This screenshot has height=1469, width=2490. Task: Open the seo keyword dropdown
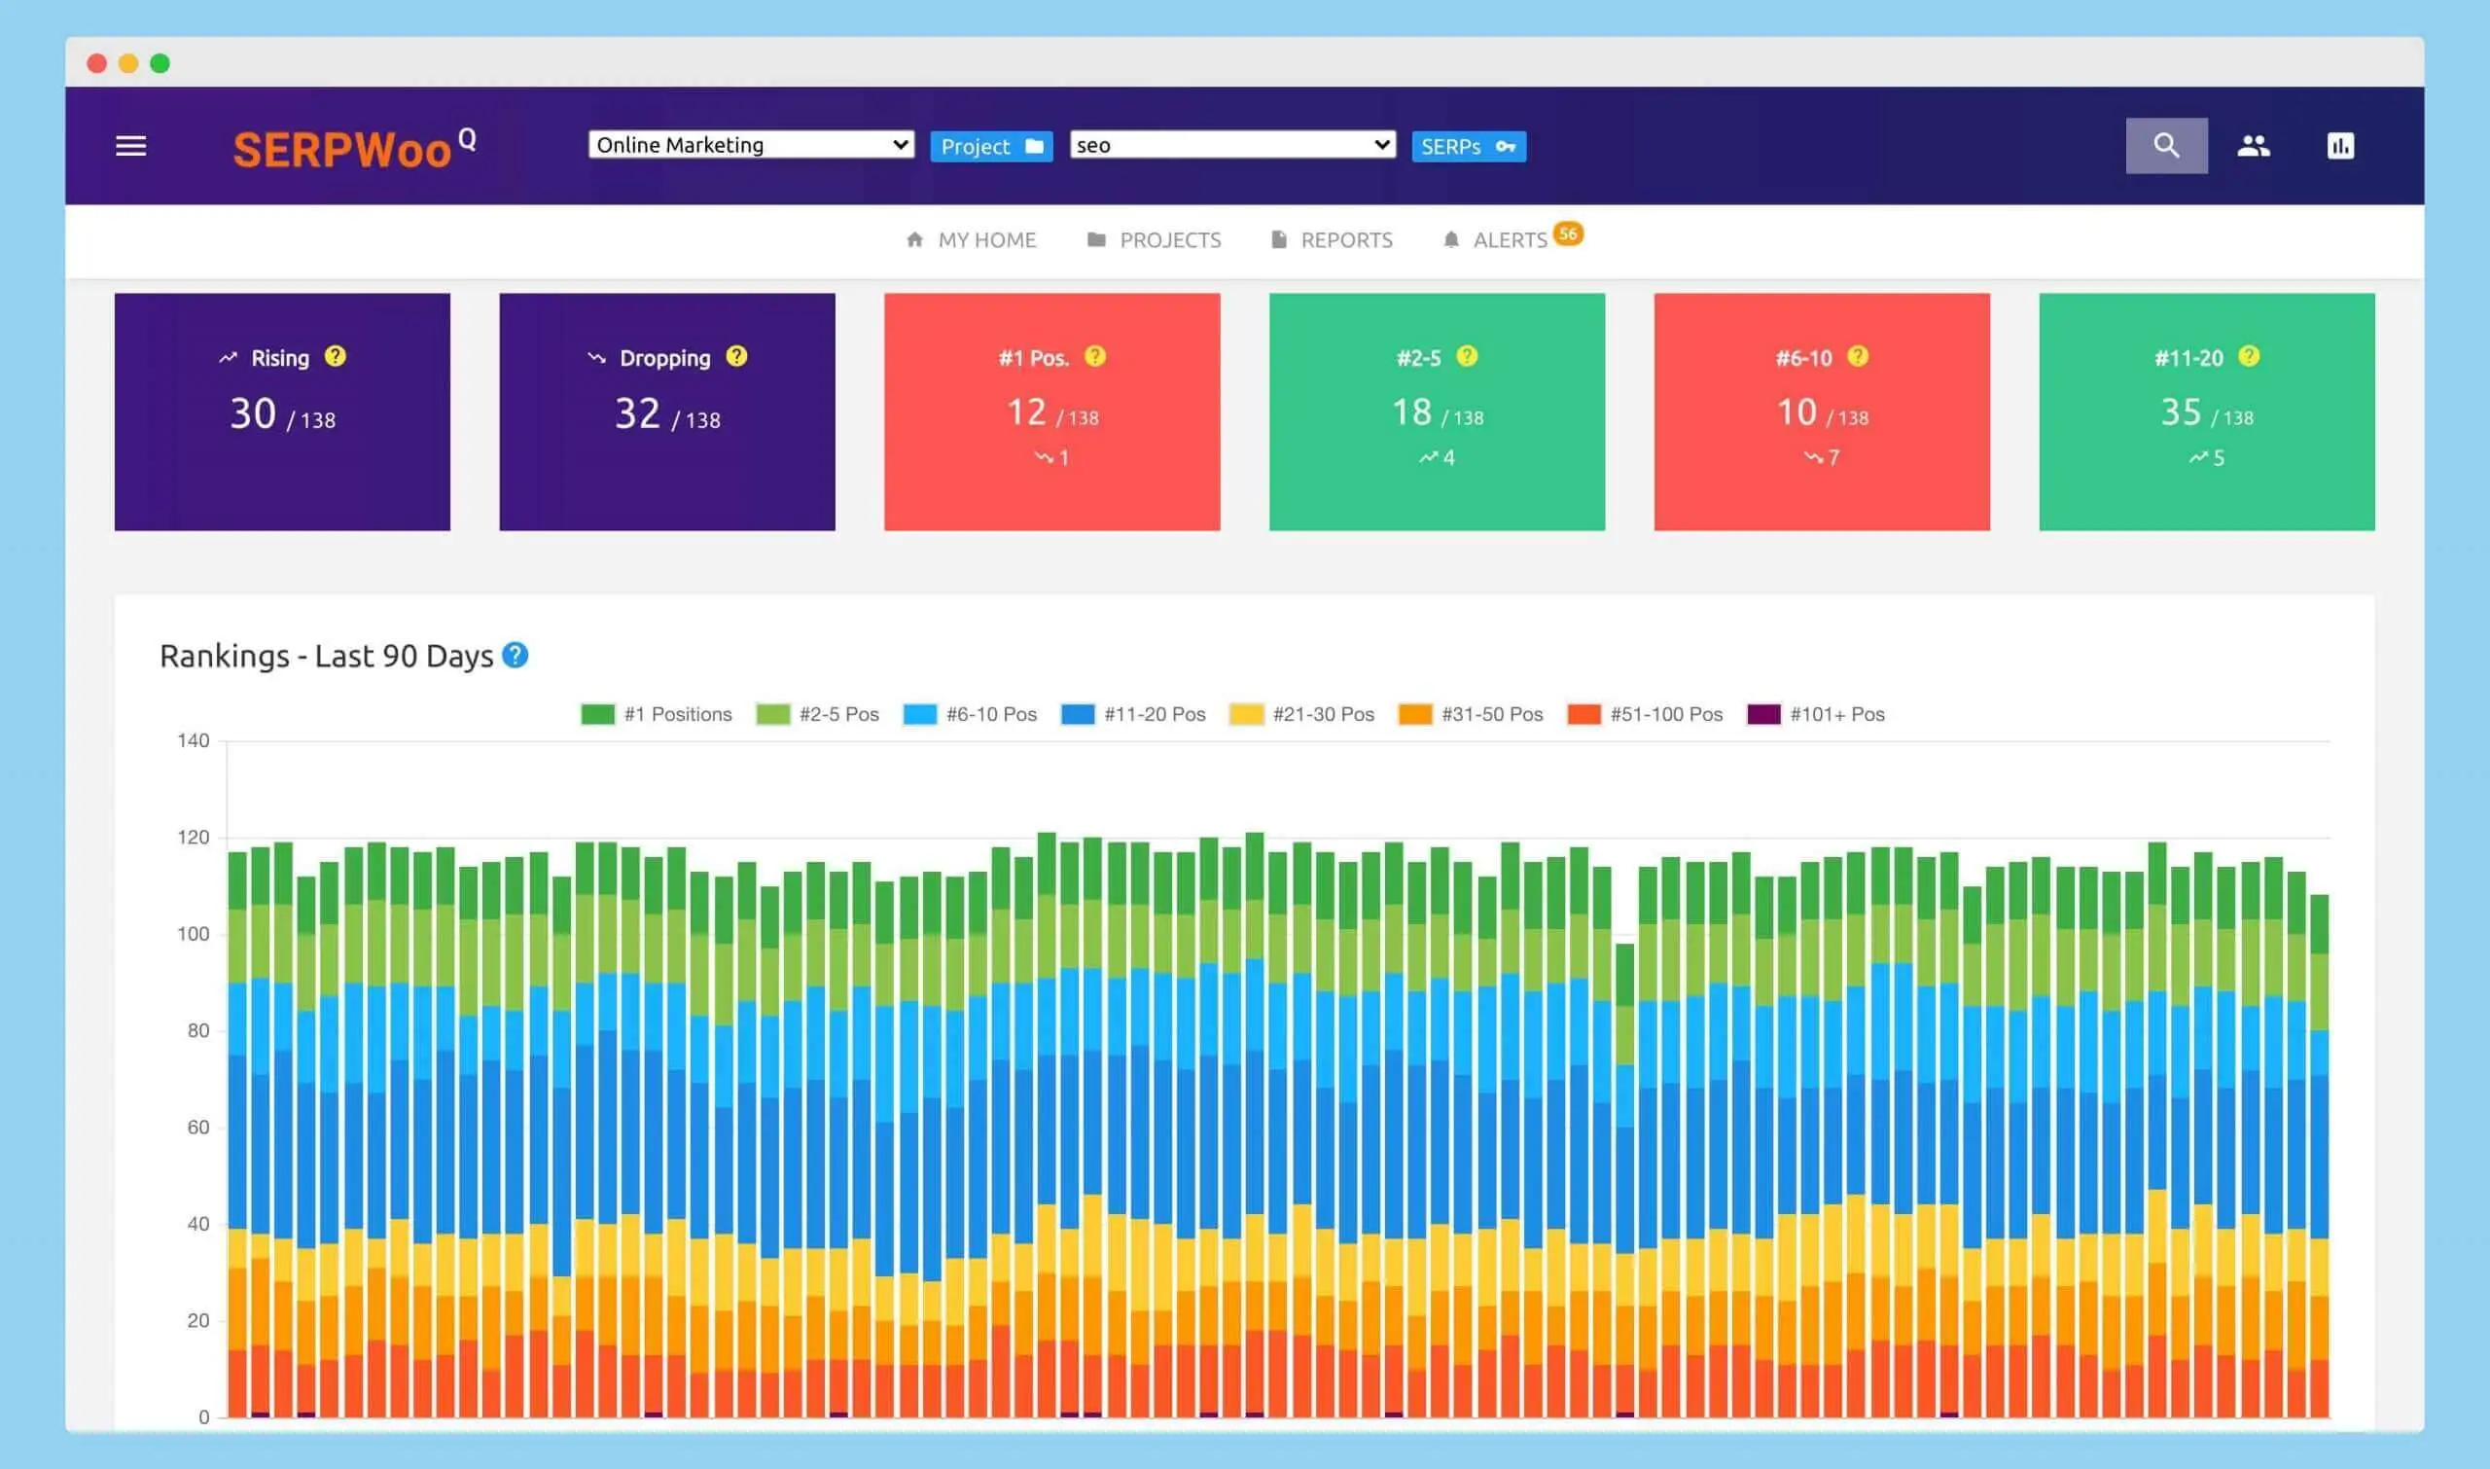pyautogui.click(x=1230, y=145)
